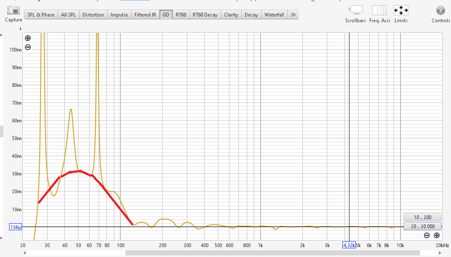Set range with 20 .. 20 000 button
Image resolution: width=451 pixels, height=257 pixels.
[x=422, y=226]
